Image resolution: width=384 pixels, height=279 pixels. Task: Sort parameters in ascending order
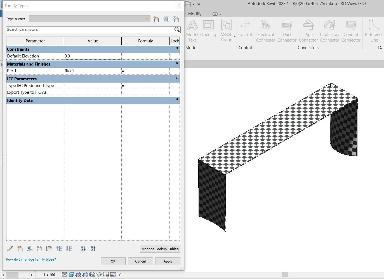[x=83, y=249]
